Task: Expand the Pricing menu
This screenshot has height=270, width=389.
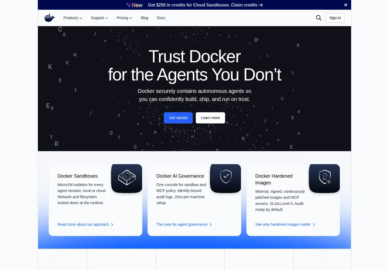Action: 124,18
